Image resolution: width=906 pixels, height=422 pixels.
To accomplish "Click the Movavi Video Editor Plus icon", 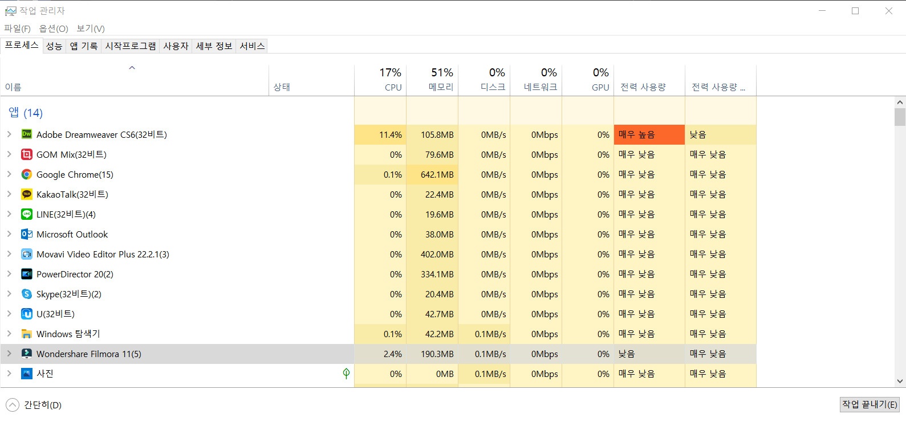I will pyautogui.click(x=27, y=254).
